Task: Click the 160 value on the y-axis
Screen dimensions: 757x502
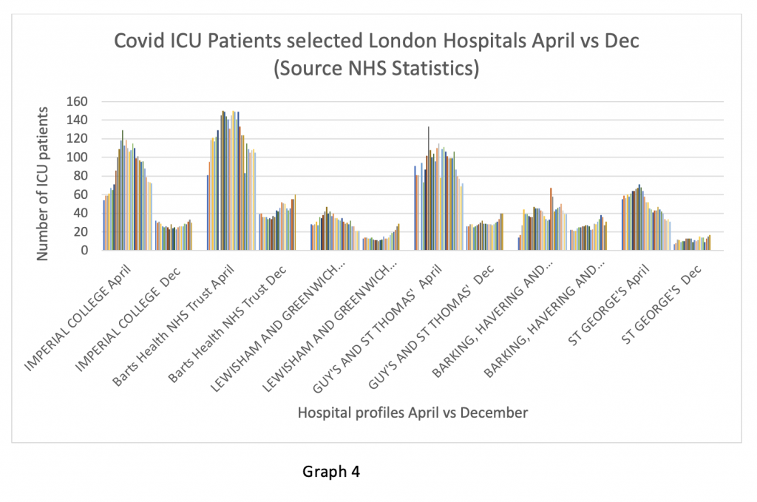Action: tap(97, 101)
